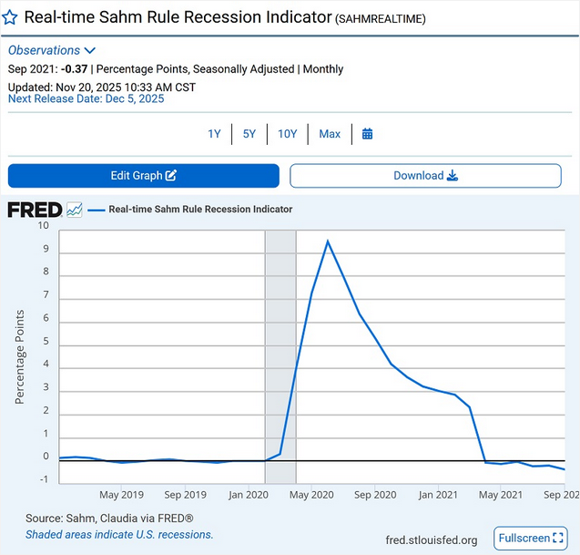Click the FRED logo
580x555 pixels.
tap(35, 210)
